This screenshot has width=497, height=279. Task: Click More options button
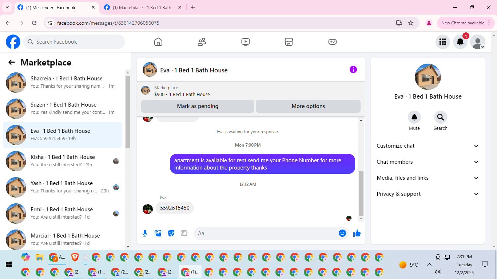tap(308, 106)
